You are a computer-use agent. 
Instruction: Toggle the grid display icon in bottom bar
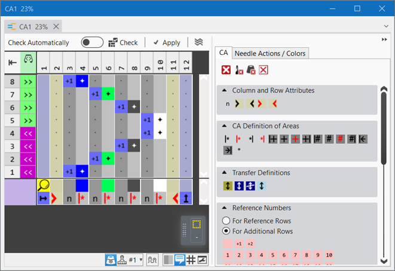click(x=191, y=260)
